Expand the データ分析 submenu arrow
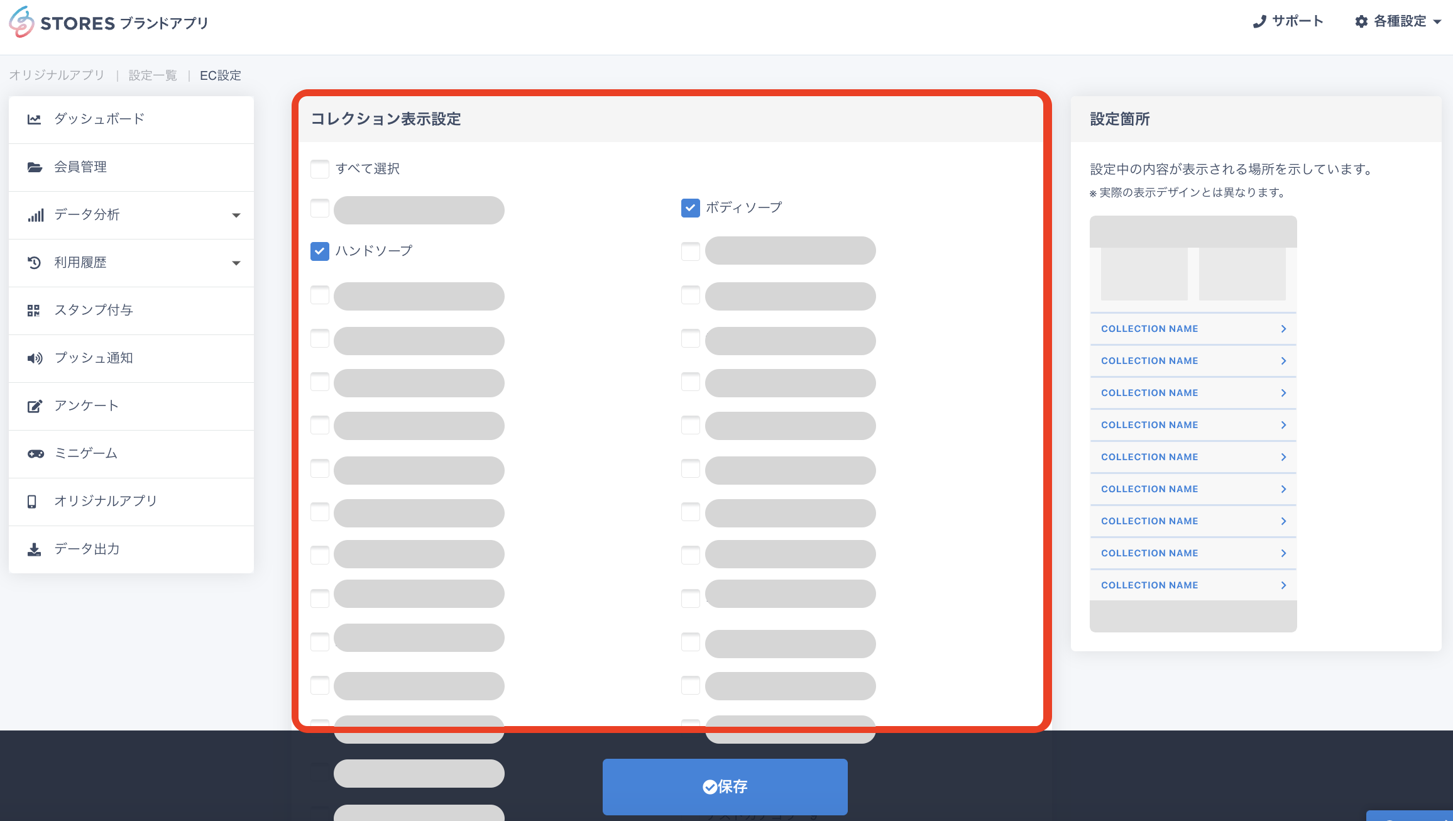The height and width of the screenshot is (821, 1453). (x=236, y=215)
